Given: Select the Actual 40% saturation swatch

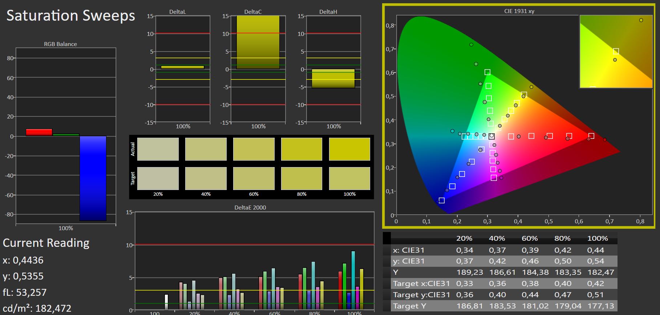Looking at the screenshot, I should (206, 149).
